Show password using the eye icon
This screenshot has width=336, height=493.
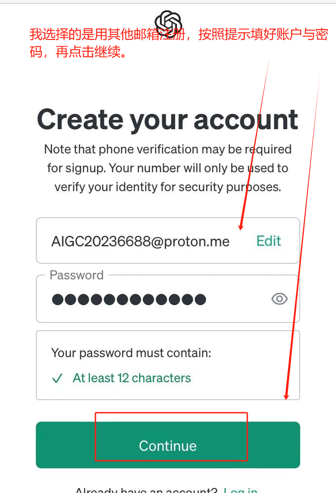pyautogui.click(x=279, y=299)
